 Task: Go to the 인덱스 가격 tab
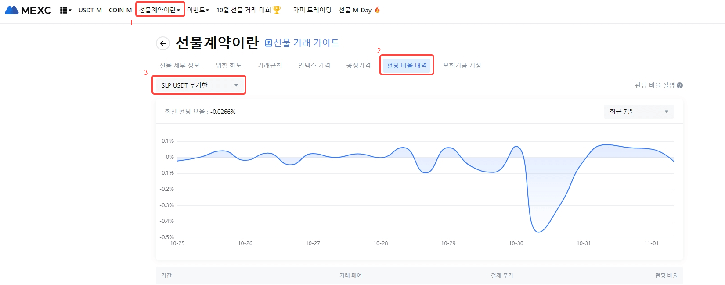pos(314,65)
